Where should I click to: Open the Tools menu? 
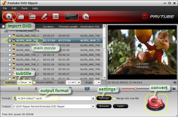click(24, 8)
